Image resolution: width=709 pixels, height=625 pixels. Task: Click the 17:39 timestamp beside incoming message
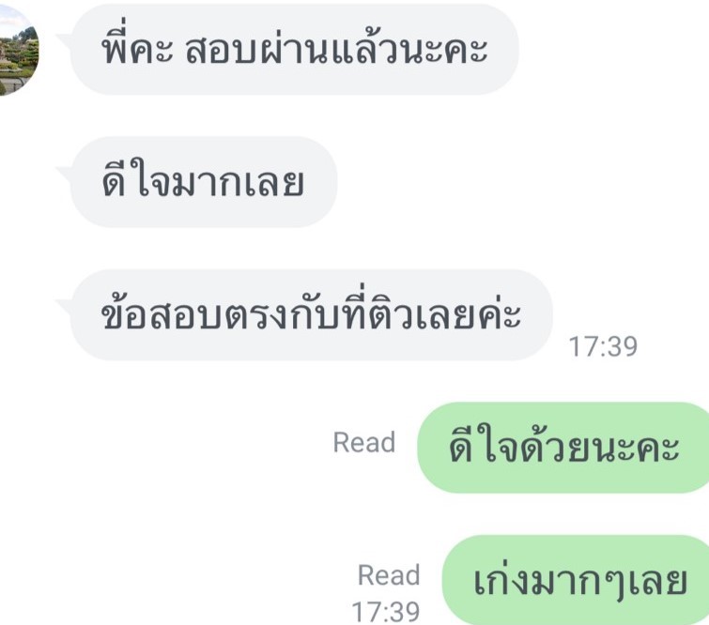pos(603,346)
